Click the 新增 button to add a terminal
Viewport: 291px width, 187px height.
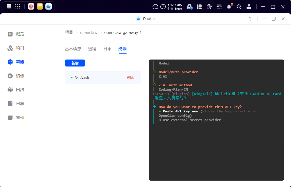75,63
